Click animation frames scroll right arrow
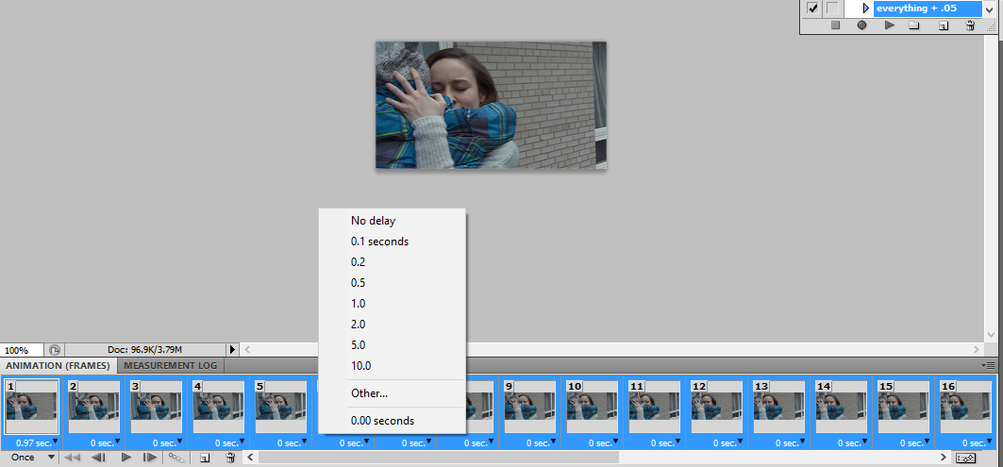The width and height of the screenshot is (1003, 467). (x=943, y=458)
